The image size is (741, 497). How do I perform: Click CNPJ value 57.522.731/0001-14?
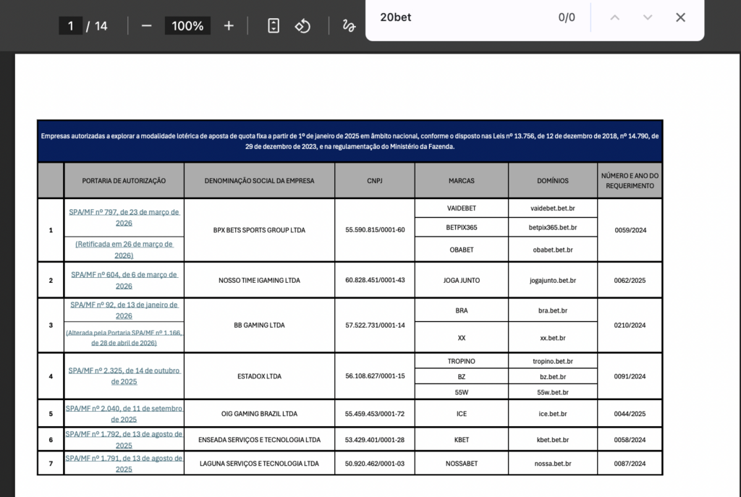click(375, 325)
